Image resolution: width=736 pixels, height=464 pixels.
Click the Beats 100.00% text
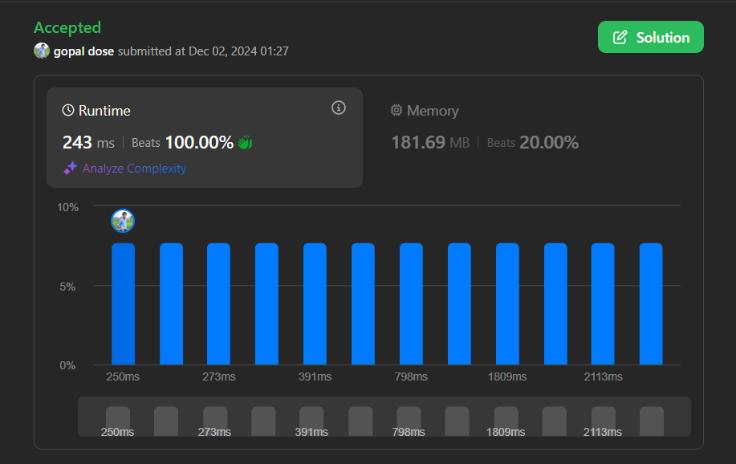182,142
